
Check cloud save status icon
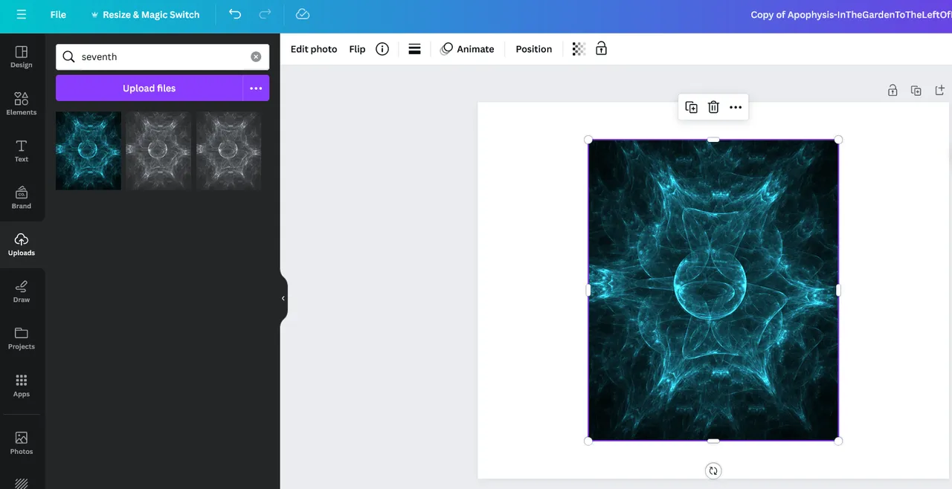(302, 14)
